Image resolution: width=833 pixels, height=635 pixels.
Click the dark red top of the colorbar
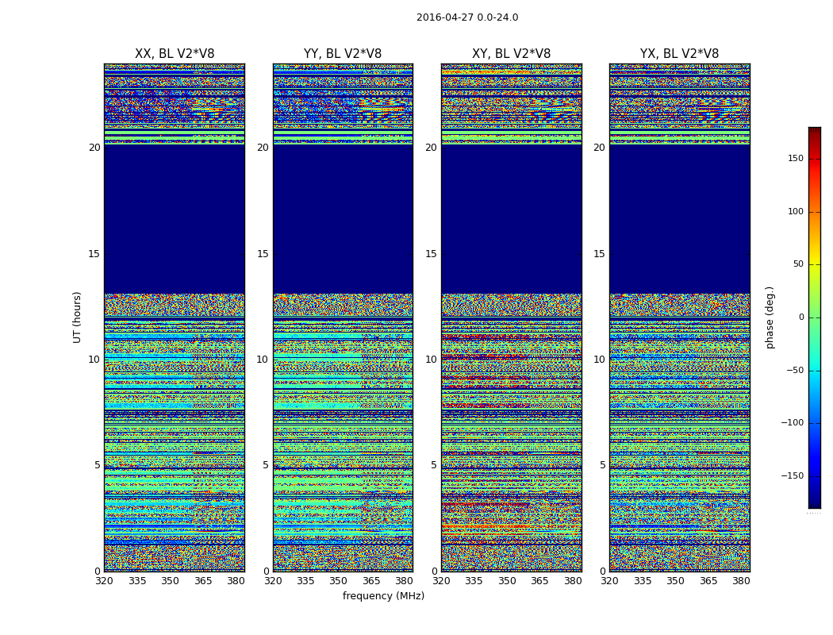click(814, 131)
